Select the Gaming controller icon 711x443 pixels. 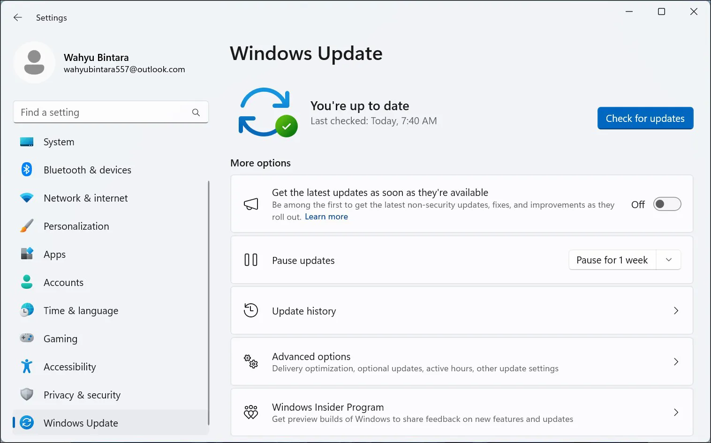26,338
